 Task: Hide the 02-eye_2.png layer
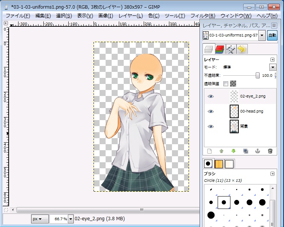(x=210, y=96)
